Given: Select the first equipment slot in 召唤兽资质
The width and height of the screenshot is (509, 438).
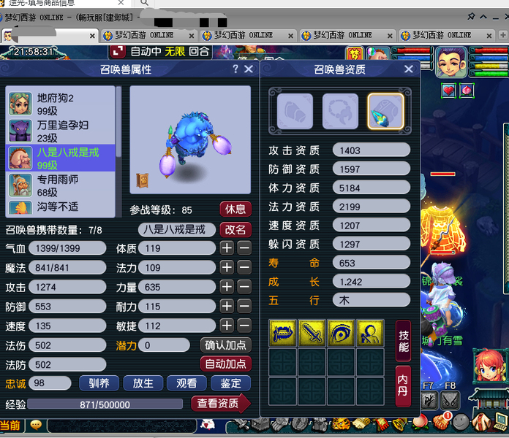Looking at the screenshot, I should [295, 111].
